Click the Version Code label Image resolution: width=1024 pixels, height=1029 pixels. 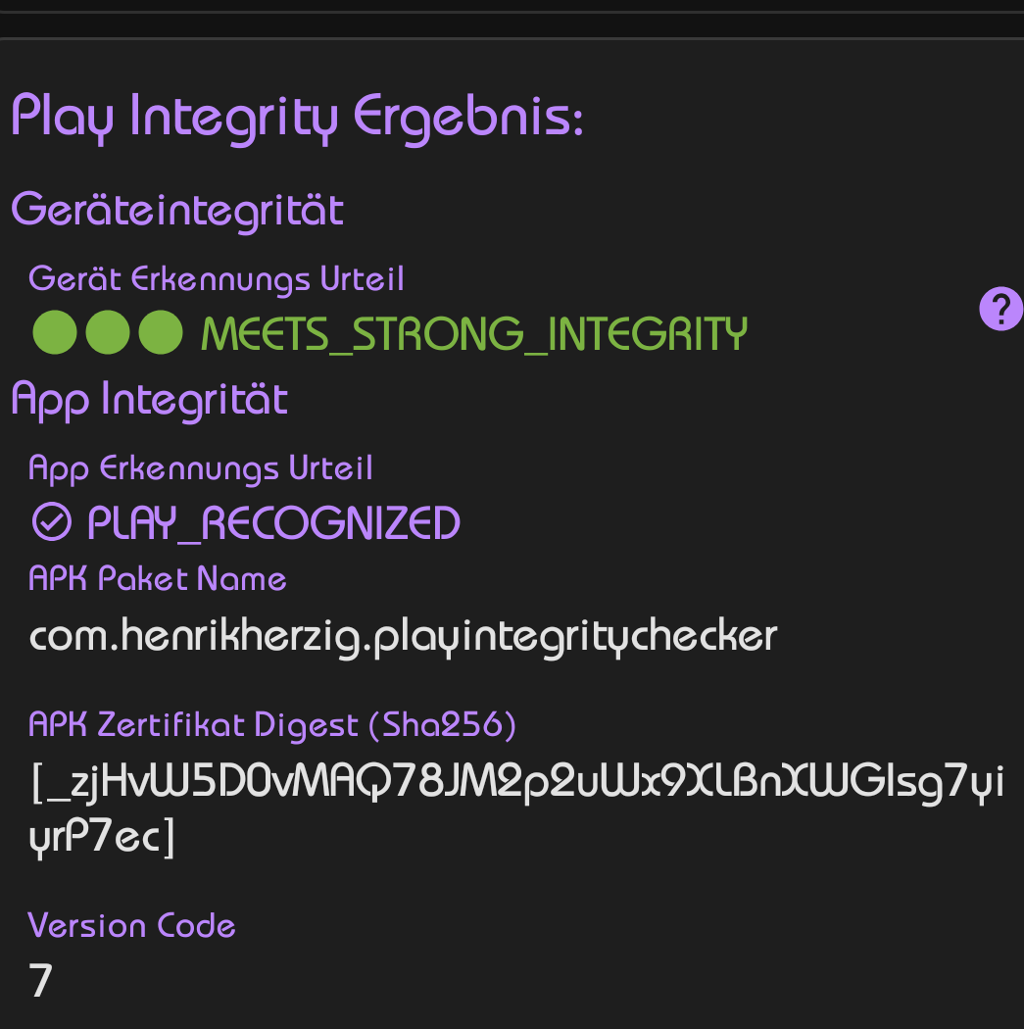click(132, 926)
